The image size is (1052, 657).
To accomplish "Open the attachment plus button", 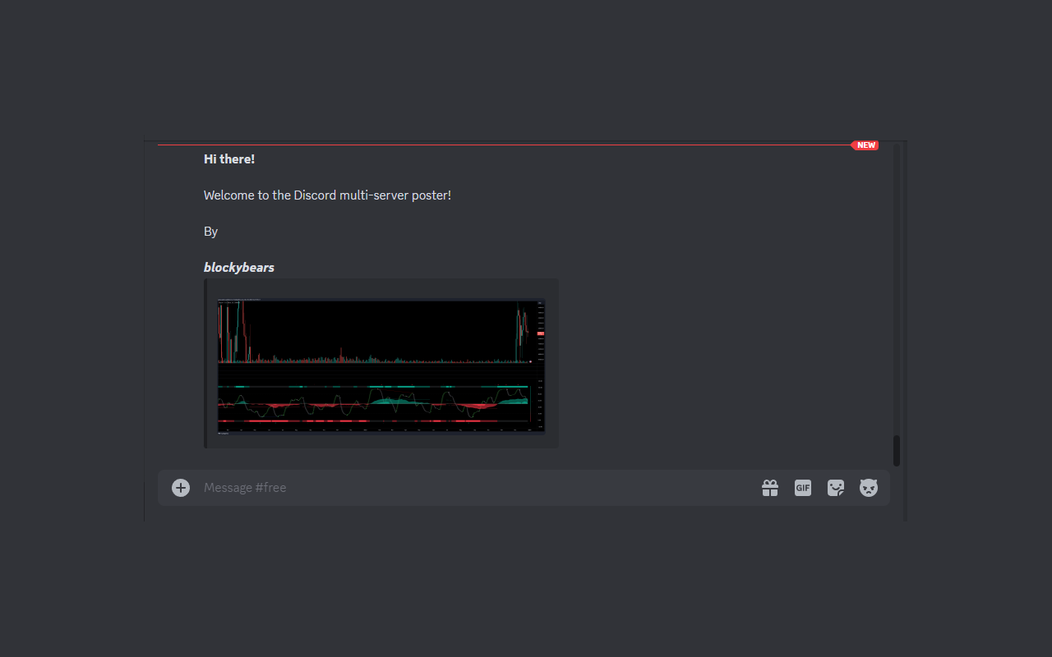I will (181, 488).
